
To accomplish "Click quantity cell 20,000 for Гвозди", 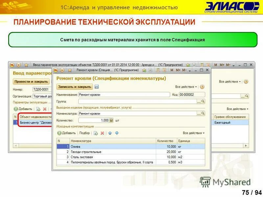I will tap(166, 152).
